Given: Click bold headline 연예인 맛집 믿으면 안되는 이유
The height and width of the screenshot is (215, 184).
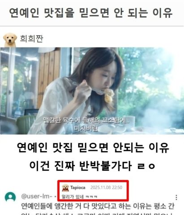Looking at the screenshot, I should point(93,147).
